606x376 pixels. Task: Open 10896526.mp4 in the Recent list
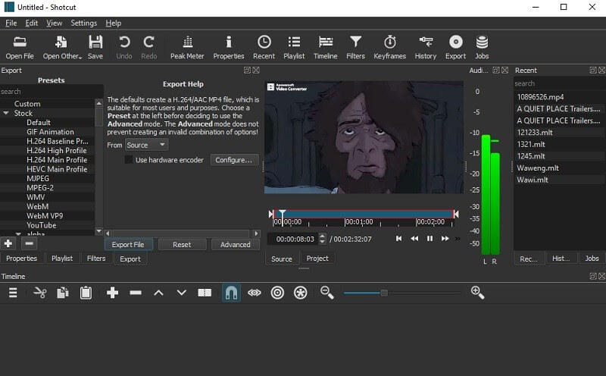coord(540,97)
